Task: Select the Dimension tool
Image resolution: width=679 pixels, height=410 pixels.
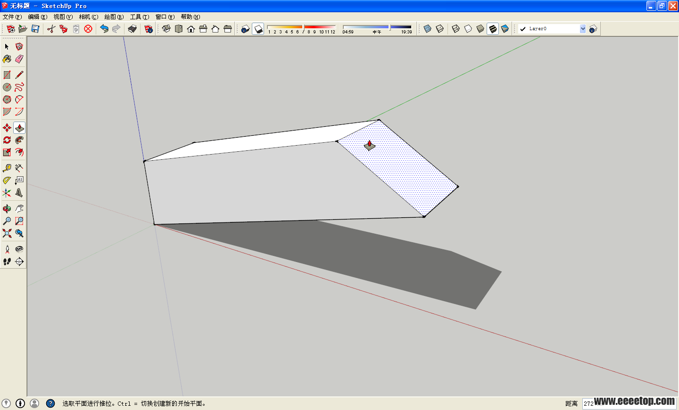Action: pos(19,168)
